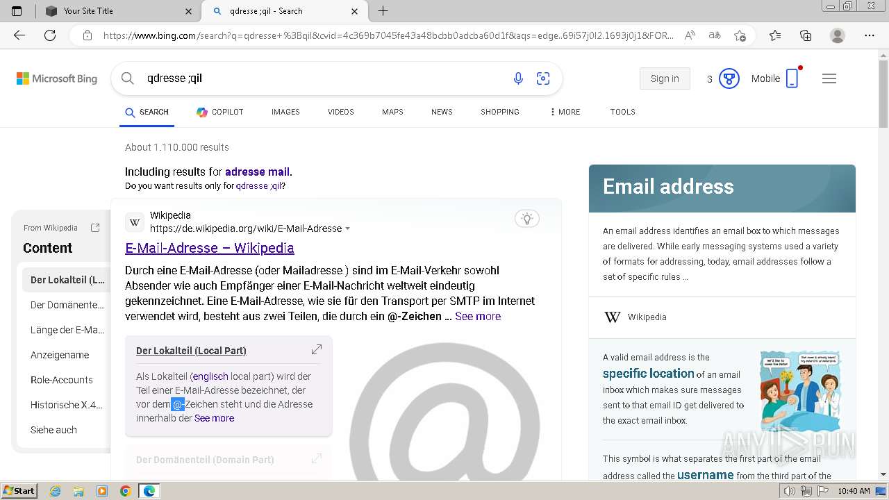Open dropdown next to Wikipedia URL
889x500 pixels.
coord(348,228)
